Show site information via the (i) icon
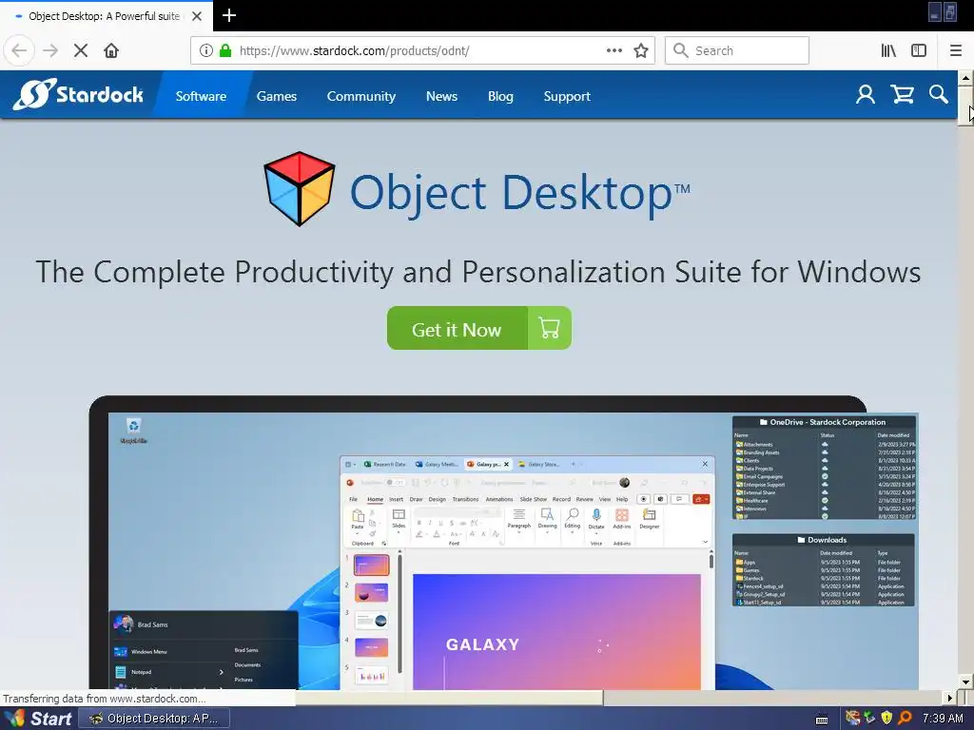Screen dimensions: 974x730 point(206,50)
